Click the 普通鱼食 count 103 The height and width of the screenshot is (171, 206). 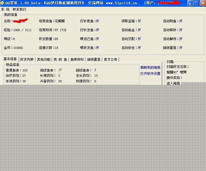(25, 71)
